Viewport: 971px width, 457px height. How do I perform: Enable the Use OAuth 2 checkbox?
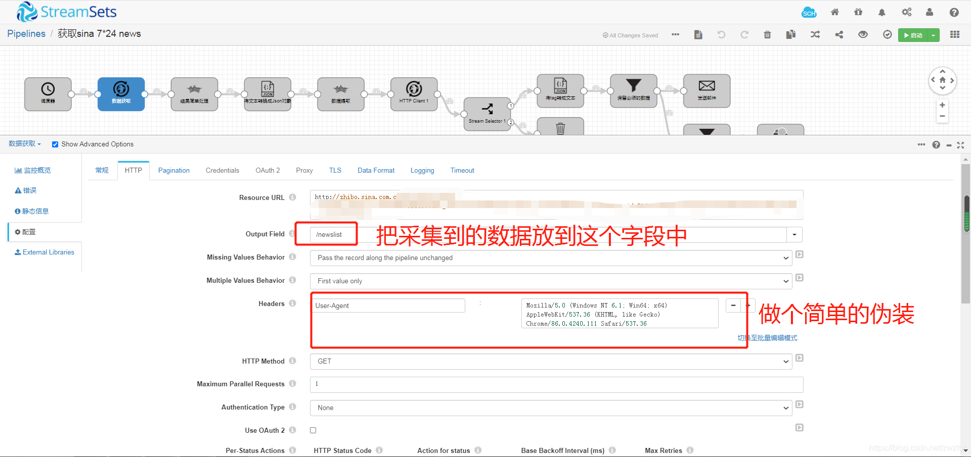pyautogui.click(x=313, y=430)
